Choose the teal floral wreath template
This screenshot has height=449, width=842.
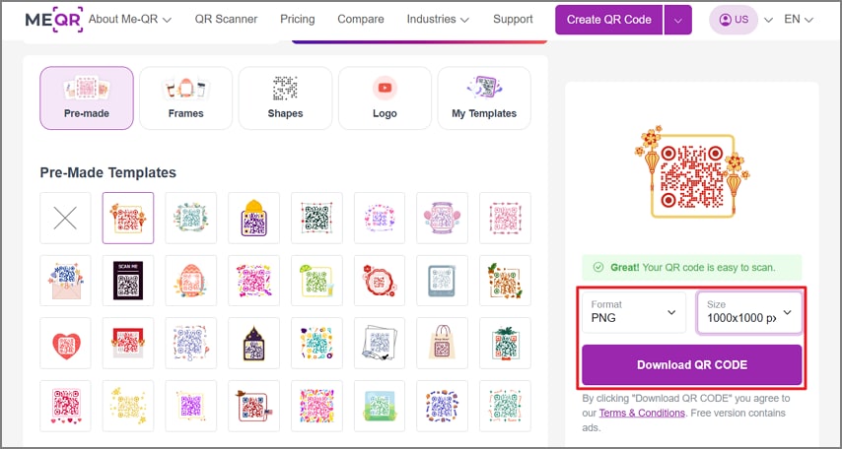(x=190, y=218)
